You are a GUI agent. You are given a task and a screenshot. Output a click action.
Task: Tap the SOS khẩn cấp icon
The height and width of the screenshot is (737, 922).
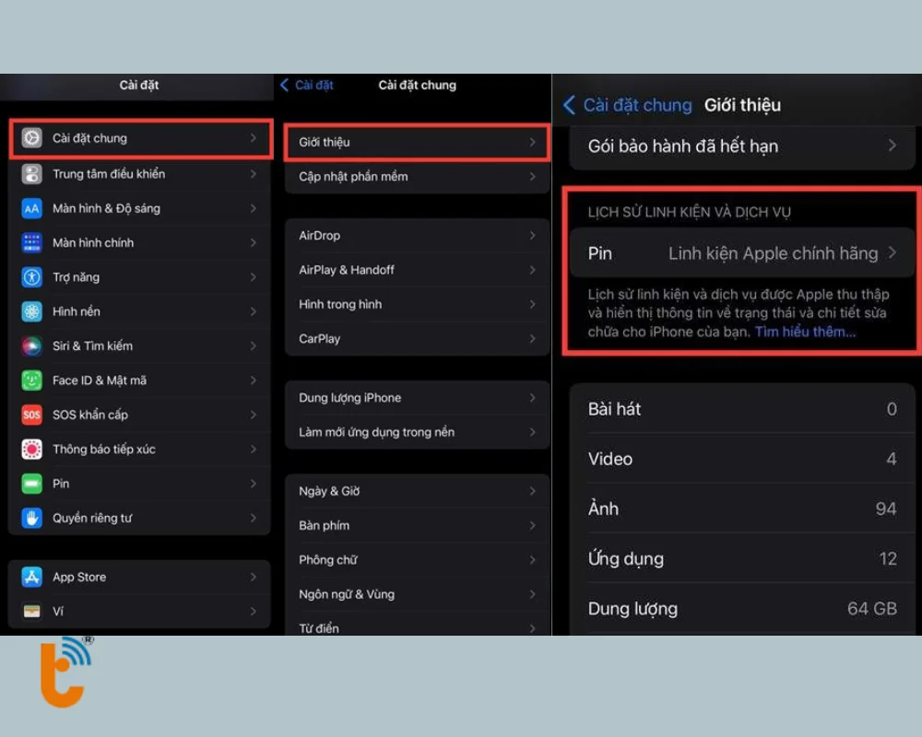click(x=32, y=415)
